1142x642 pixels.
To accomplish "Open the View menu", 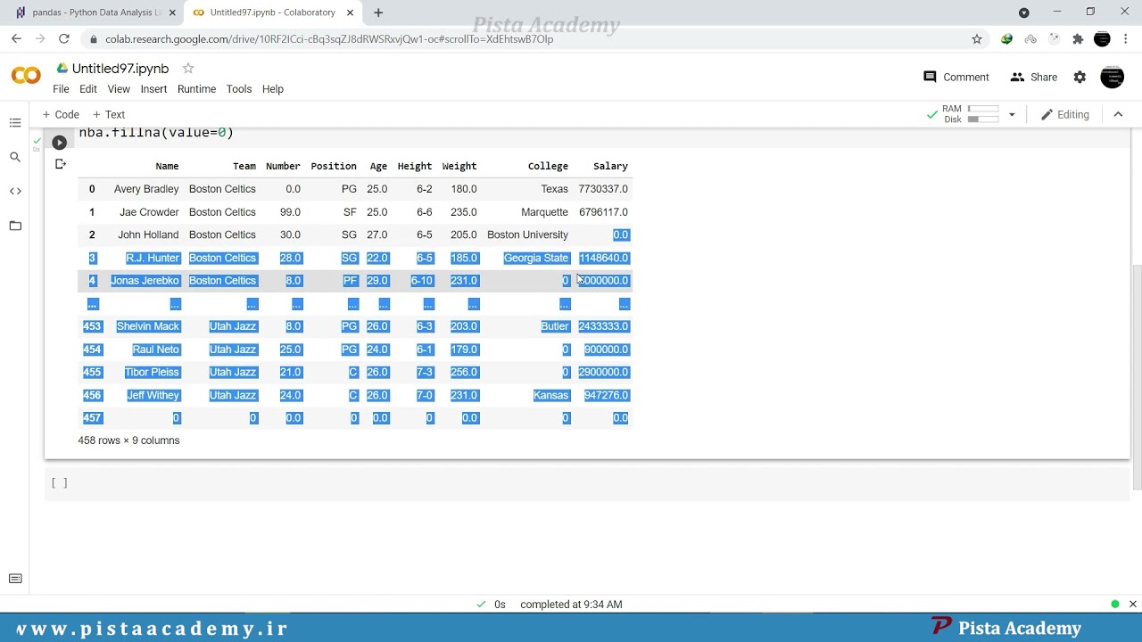I will (119, 89).
